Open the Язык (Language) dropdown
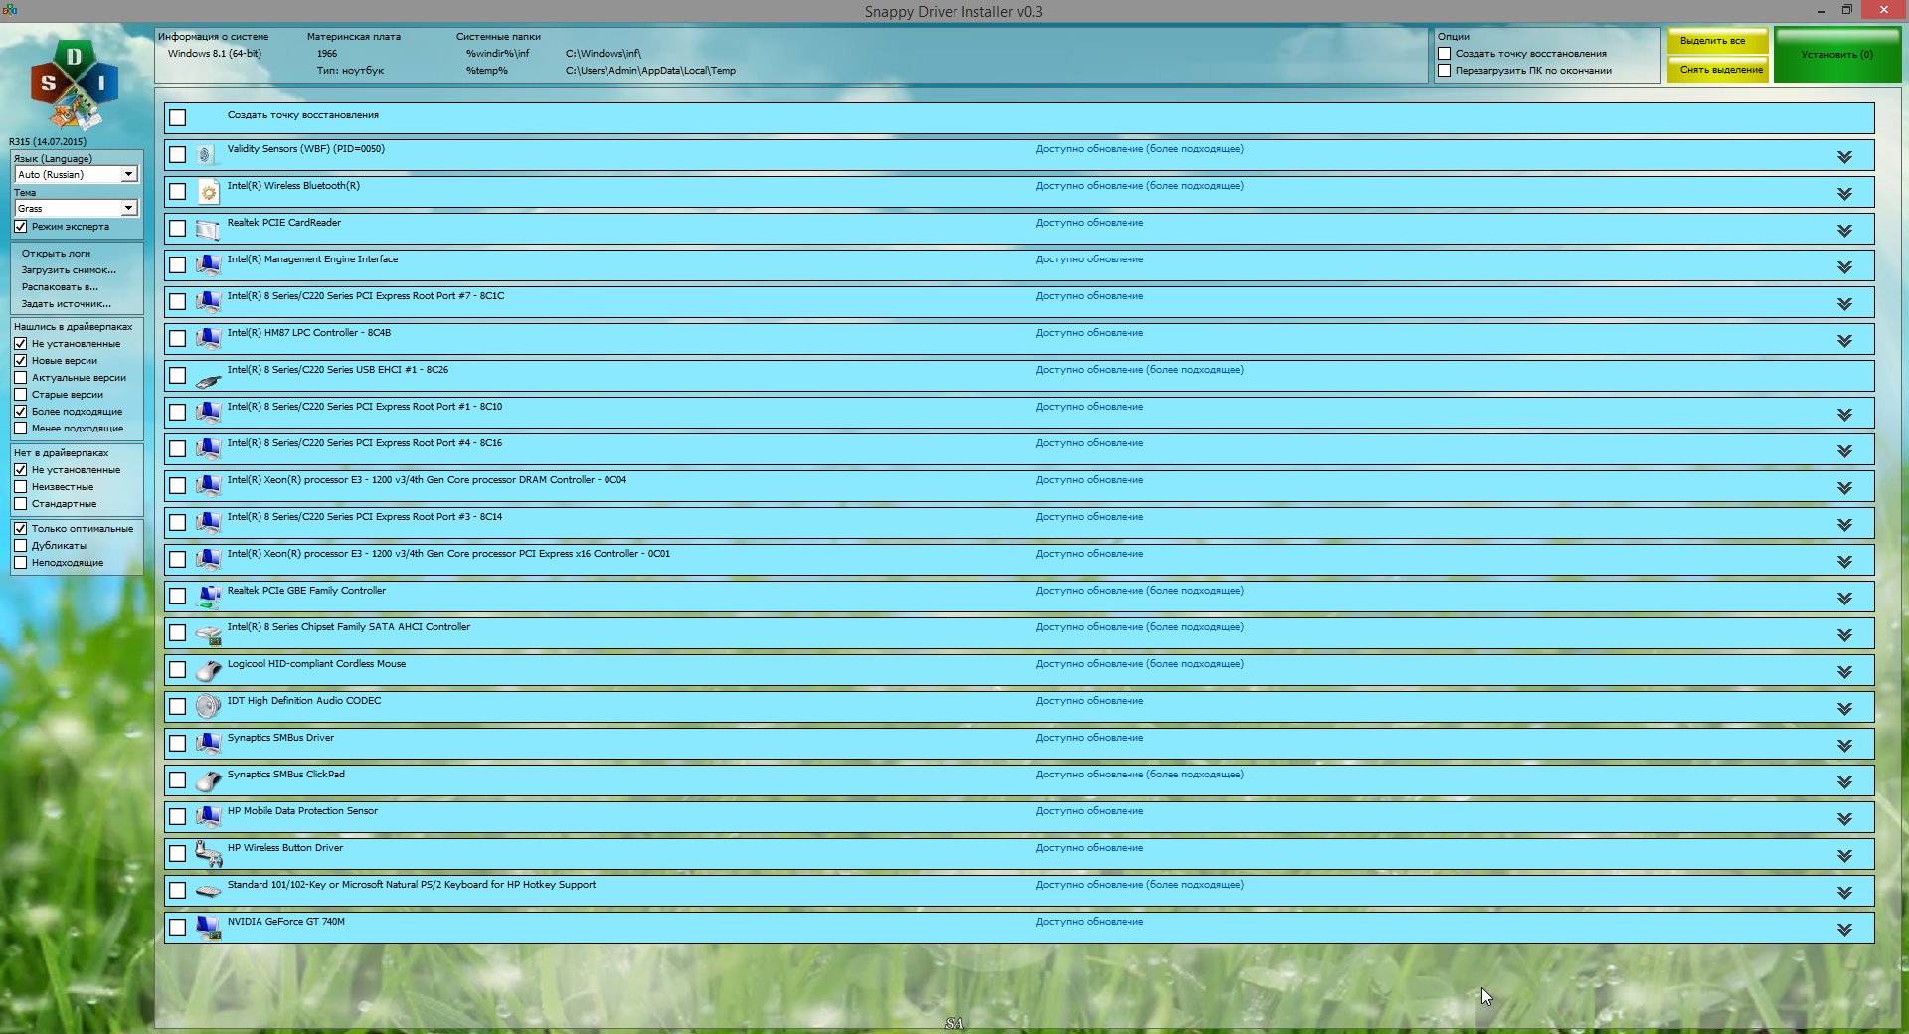 76,174
